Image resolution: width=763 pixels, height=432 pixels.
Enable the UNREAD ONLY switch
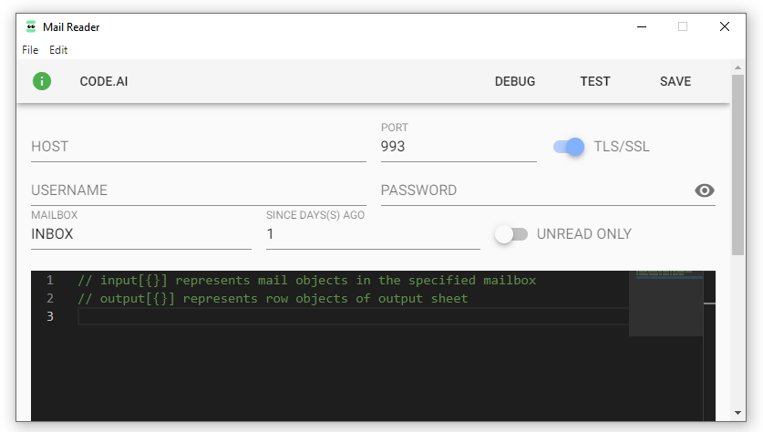pyautogui.click(x=510, y=234)
